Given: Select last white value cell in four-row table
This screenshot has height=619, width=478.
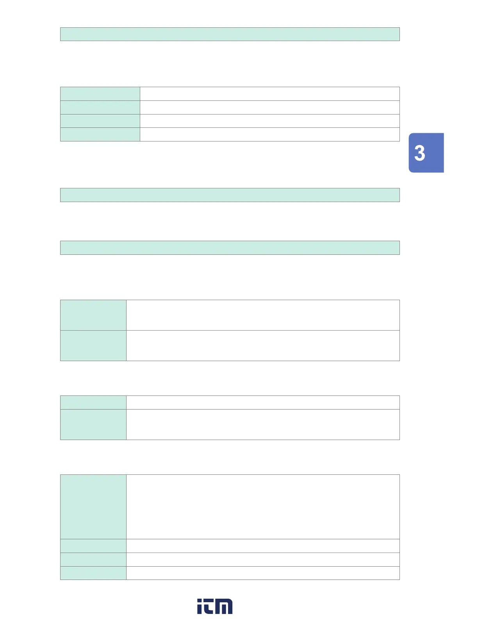Looking at the screenshot, I should [x=269, y=134].
